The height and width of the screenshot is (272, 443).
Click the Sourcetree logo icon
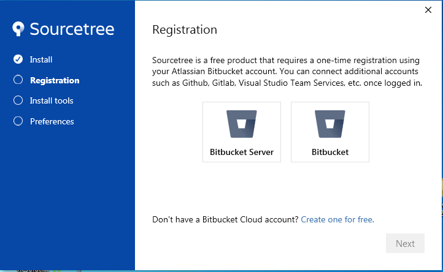[18, 29]
